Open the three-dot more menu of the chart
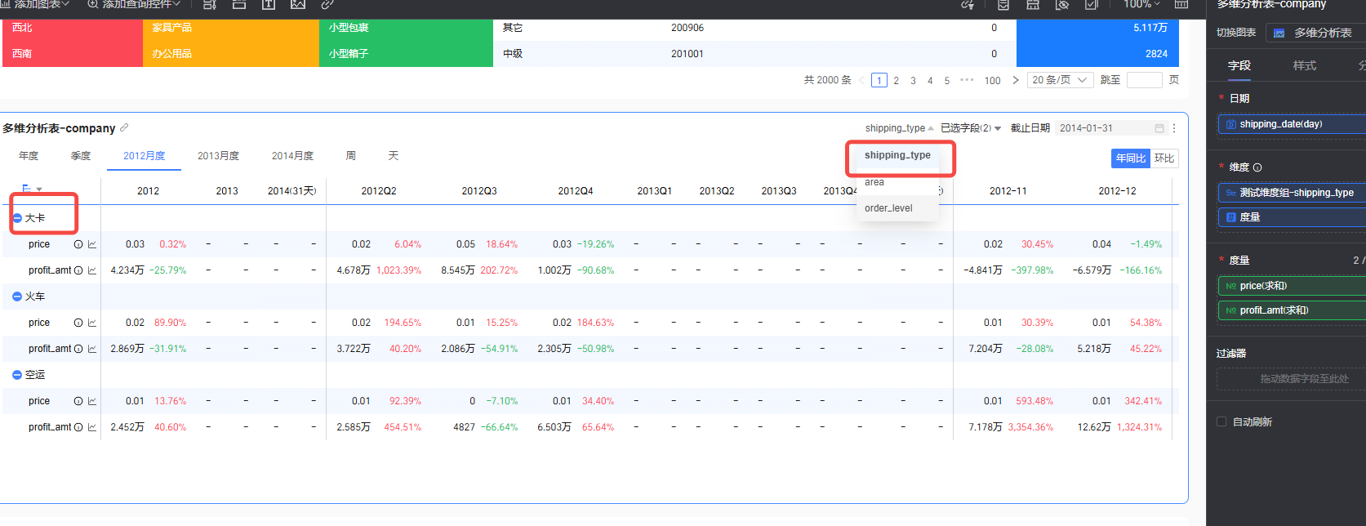Viewport: 1366px width, 526px height. click(1174, 128)
